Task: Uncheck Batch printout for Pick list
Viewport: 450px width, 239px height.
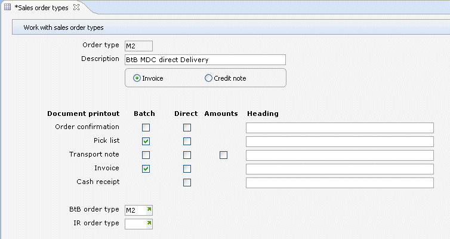Action: [x=146, y=141]
